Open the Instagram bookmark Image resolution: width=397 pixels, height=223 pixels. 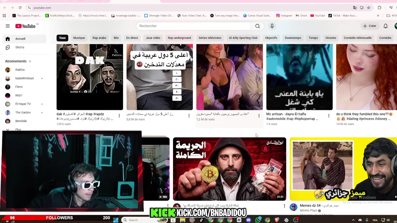pos(284,15)
